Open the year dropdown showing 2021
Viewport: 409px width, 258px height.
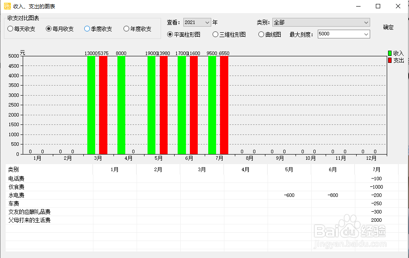pos(197,22)
